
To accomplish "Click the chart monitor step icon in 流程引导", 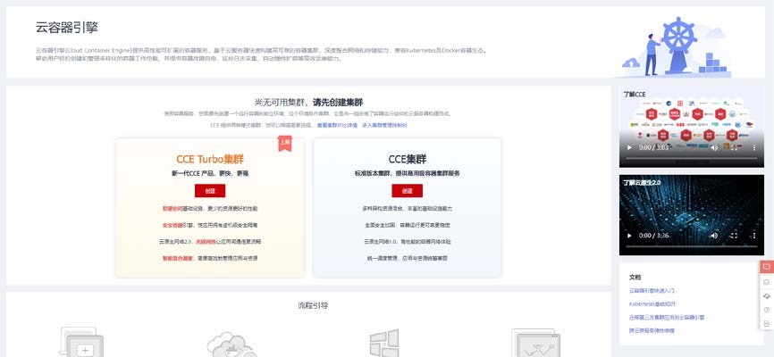I will 536,343.
